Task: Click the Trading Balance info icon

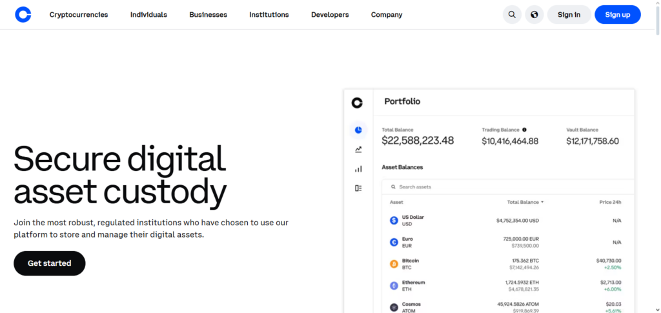Action: 524,130
